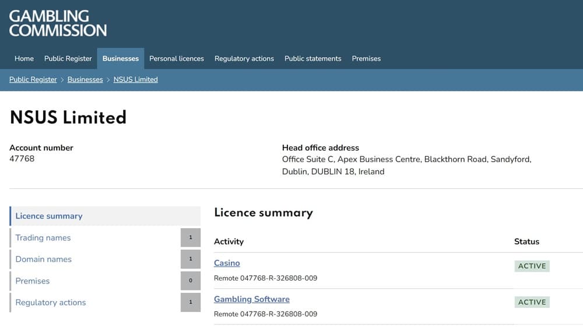Click the NSUS Limited page heading
The width and height of the screenshot is (583, 329).
tap(68, 117)
